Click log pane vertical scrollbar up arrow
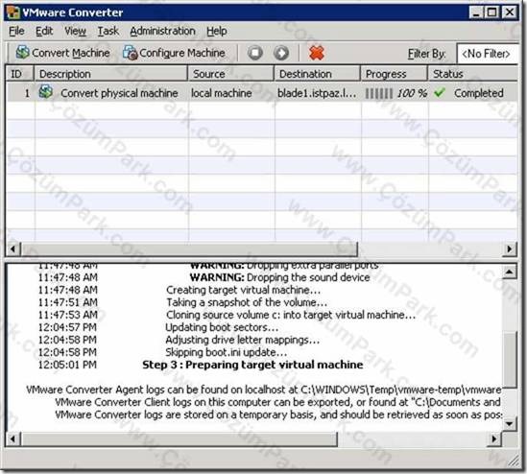Image resolution: width=527 pixels, height=474 pixels. pyautogui.click(x=509, y=272)
